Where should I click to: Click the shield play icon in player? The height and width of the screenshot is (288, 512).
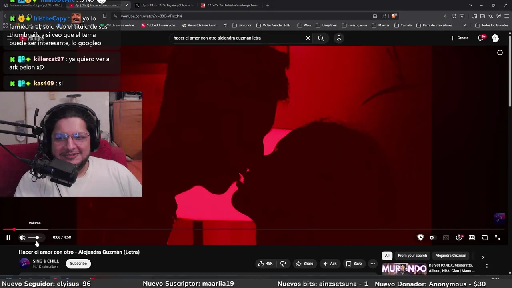point(420,238)
